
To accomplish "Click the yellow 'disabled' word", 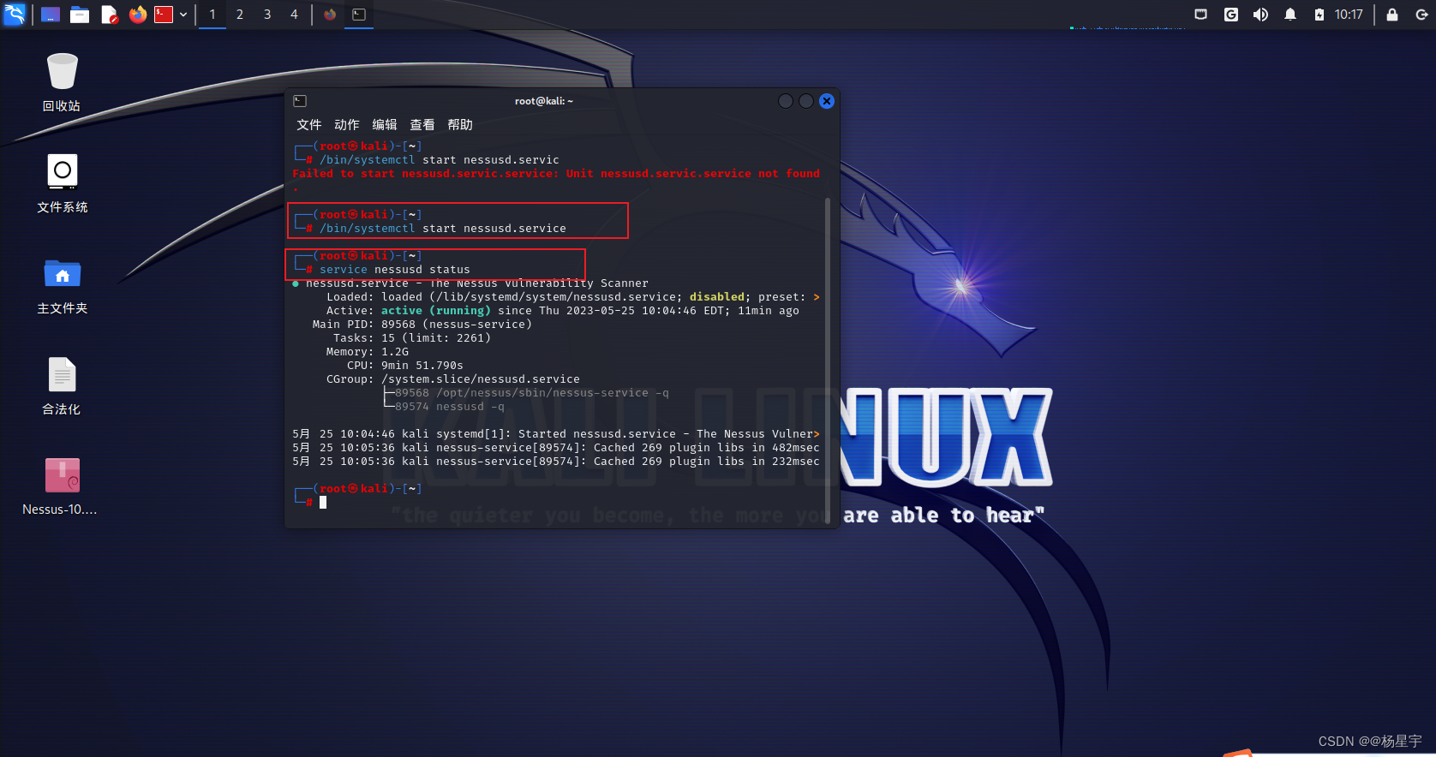I will point(717,297).
